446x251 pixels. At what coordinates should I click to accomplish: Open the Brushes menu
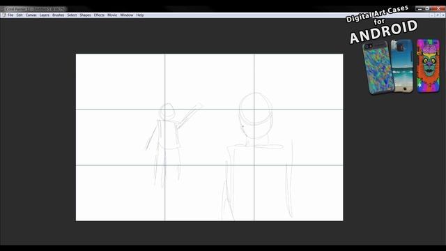pyautogui.click(x=59, y=15)
